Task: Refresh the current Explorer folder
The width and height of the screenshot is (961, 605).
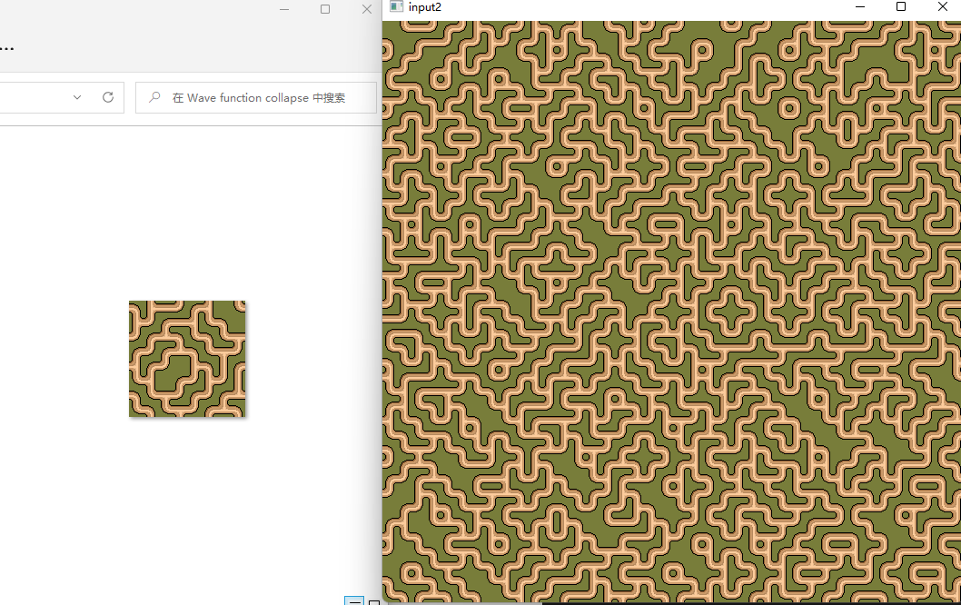Action: click(x=107, y=97)
